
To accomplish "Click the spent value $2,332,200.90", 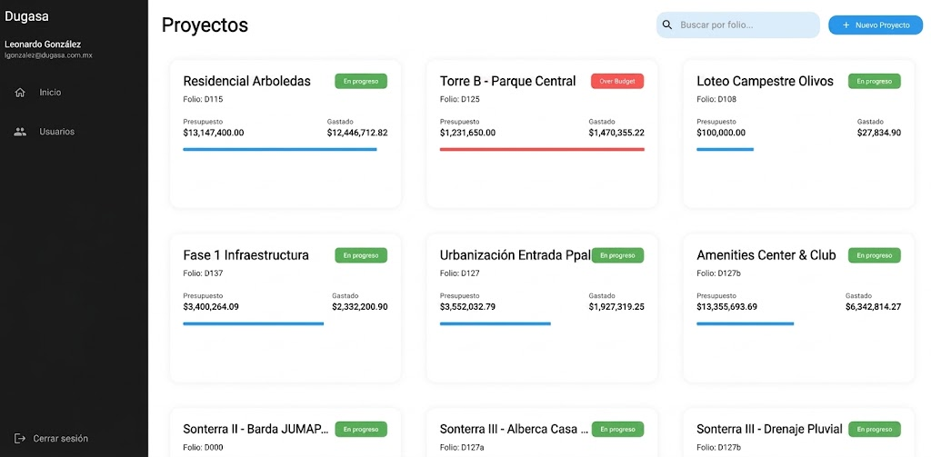I will (x=360, y=307).
